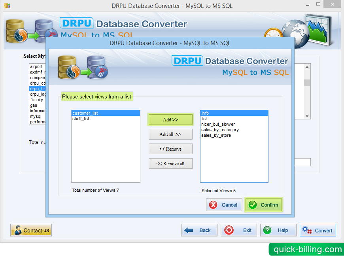This screenshot has height=257, width=344.
Task: Choose sales_by_ category from selected views
Action: click(x=220, y=130)
